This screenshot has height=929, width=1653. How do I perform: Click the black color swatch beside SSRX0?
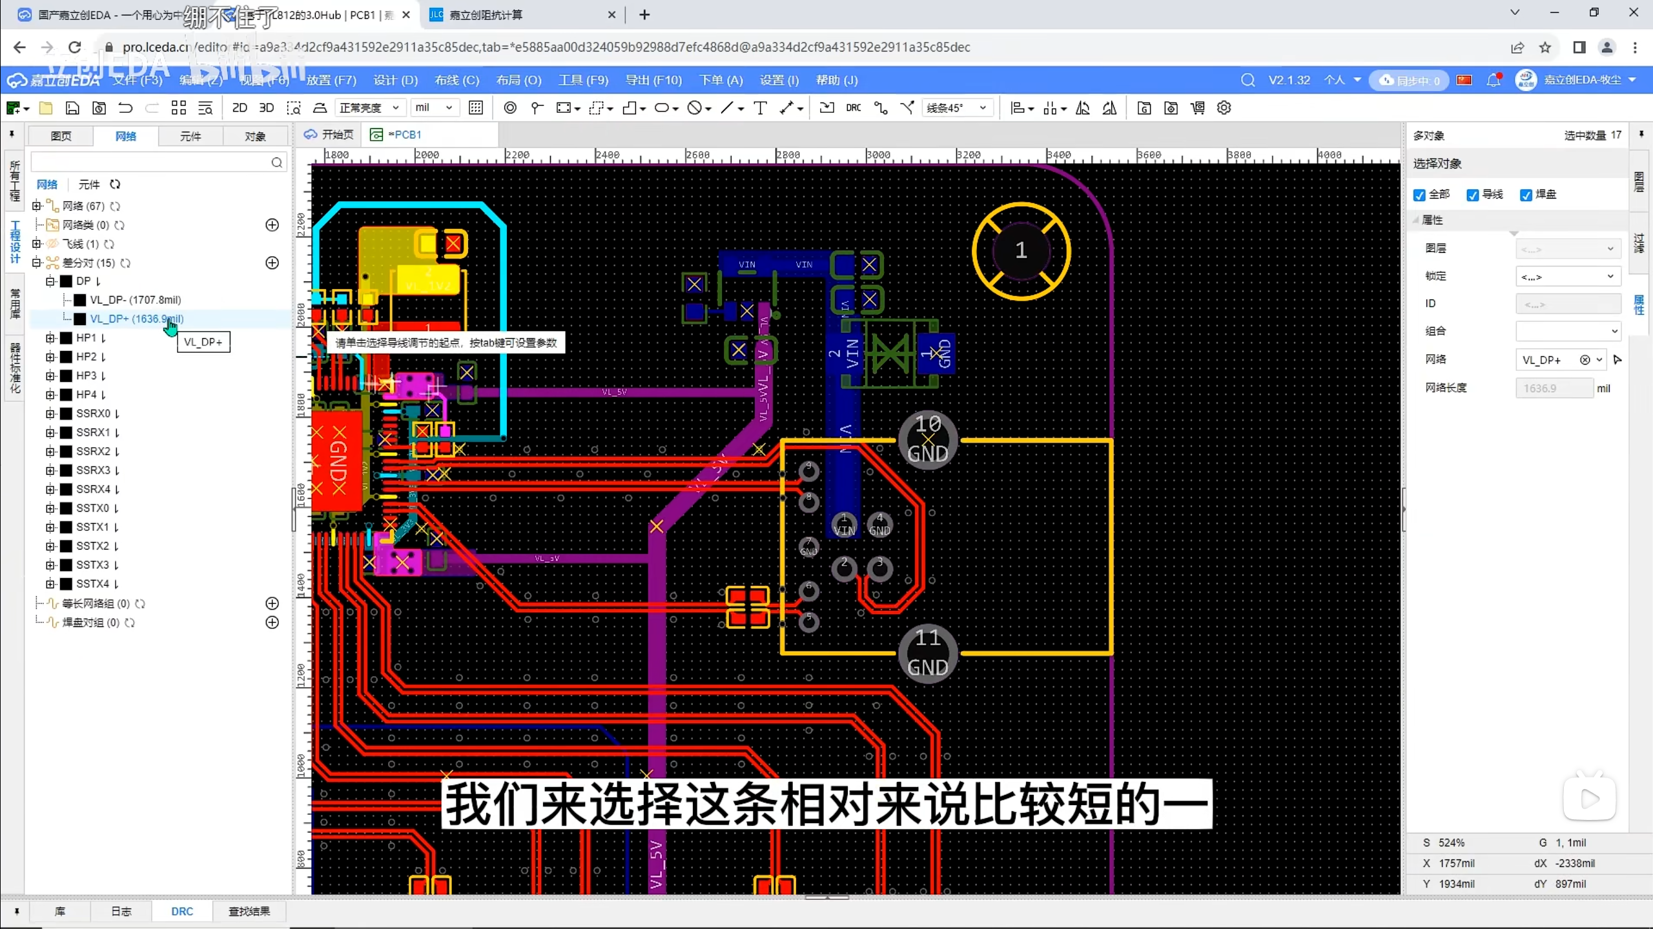pyautogui.click(x=66, y=414)
